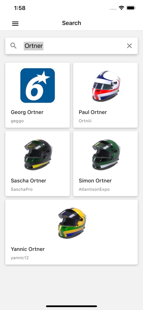Click the 'geggo' username text
The width and height of the screenshot is (143, 310).
[x=17, y=121]
